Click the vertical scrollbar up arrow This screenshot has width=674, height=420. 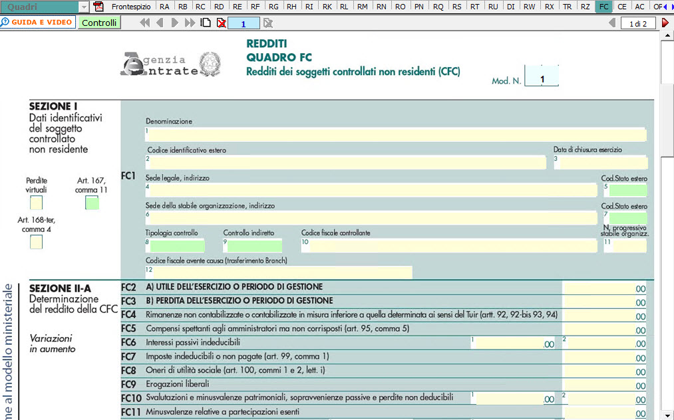pos(667,36)
